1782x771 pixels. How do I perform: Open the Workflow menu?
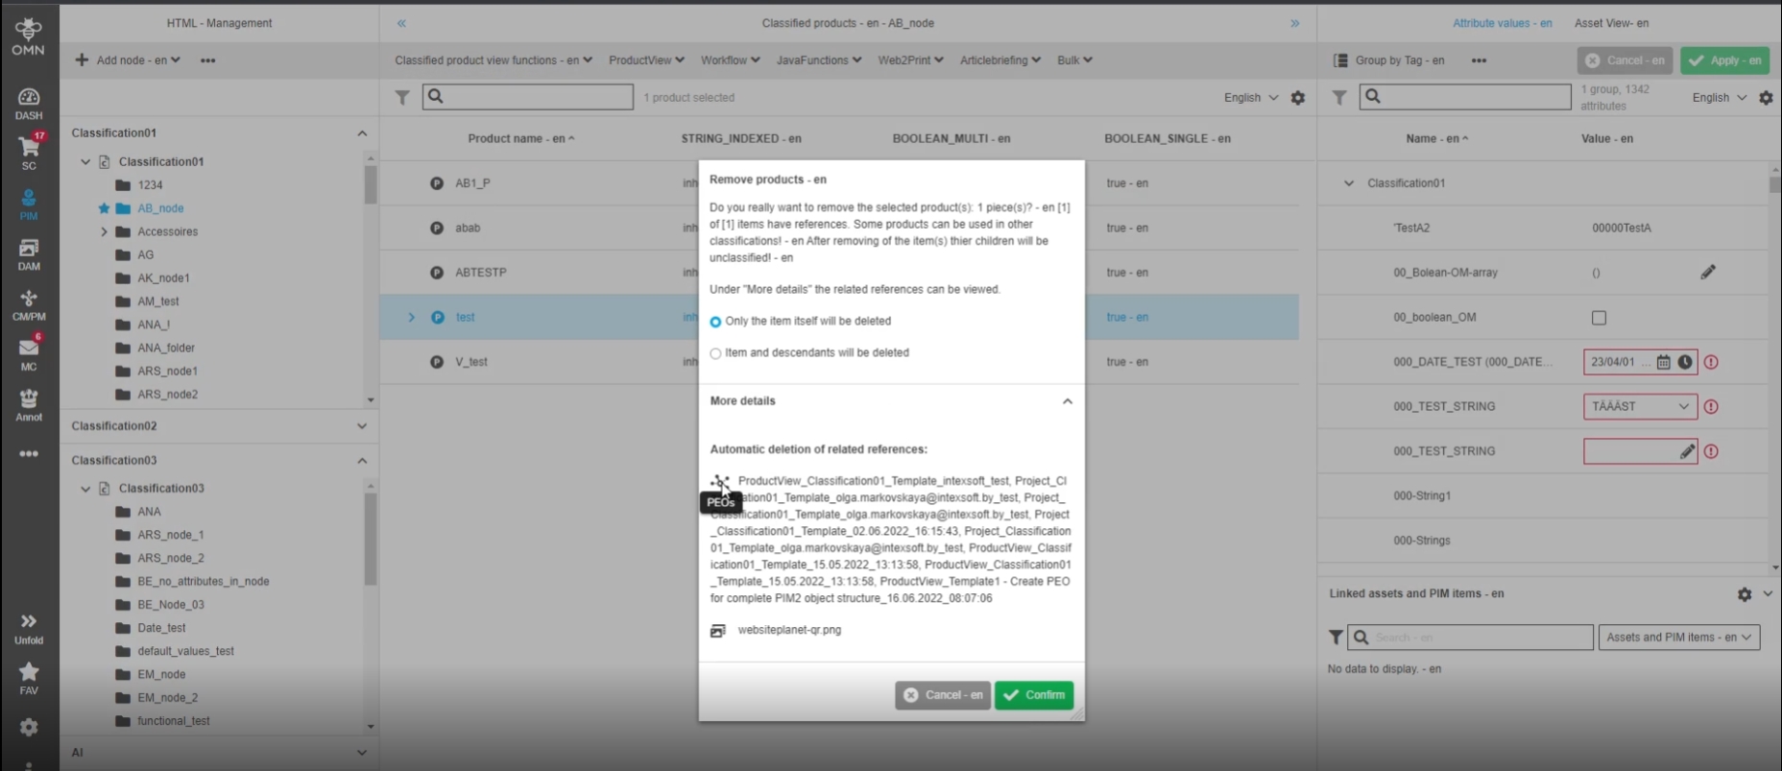(x=730, y=60)
